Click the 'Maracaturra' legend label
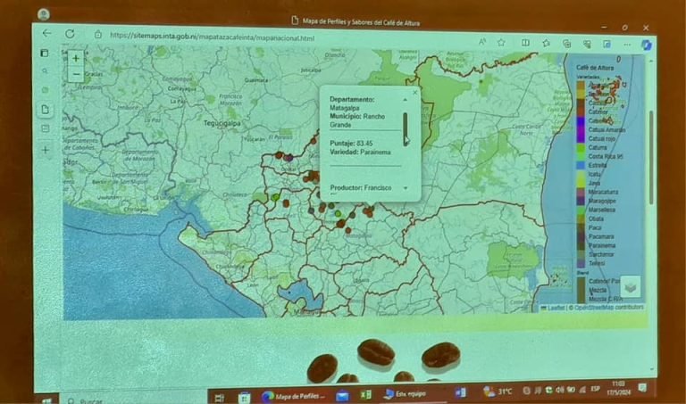This screenshot has width=686, height=404. click(x=603, y=192)
